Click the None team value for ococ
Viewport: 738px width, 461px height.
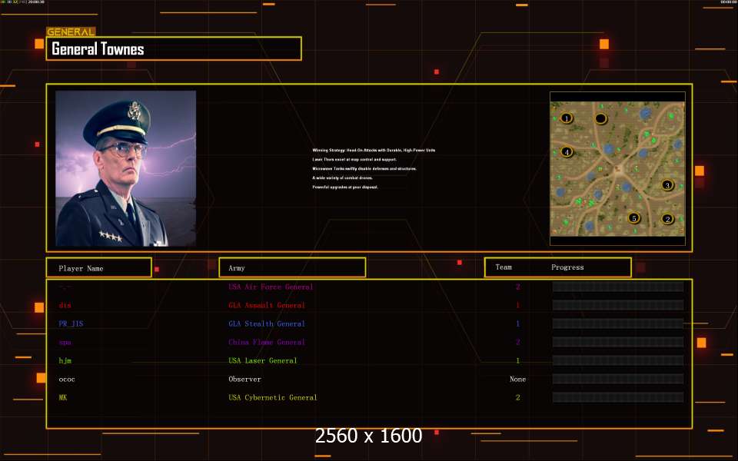(x=517, y=379)
